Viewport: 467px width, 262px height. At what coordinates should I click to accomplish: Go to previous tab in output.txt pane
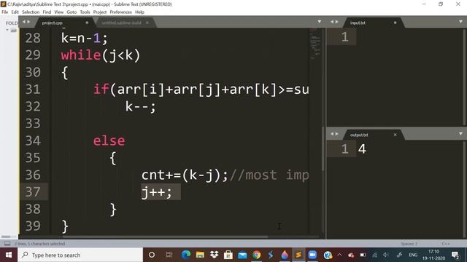point(332,134)
